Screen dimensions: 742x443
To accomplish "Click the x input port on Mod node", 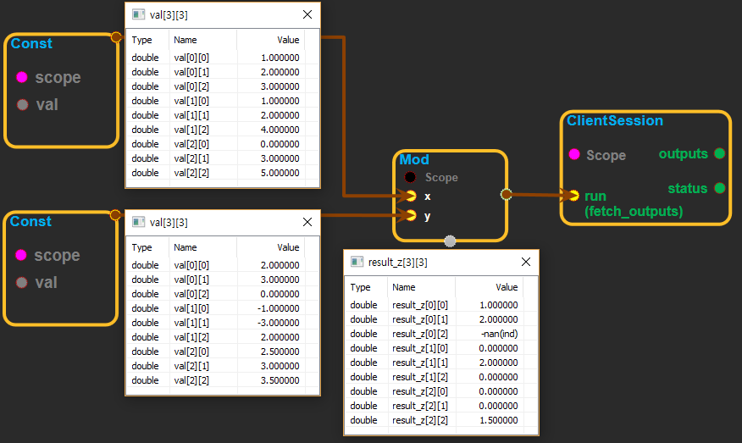I will pos(411,196).
